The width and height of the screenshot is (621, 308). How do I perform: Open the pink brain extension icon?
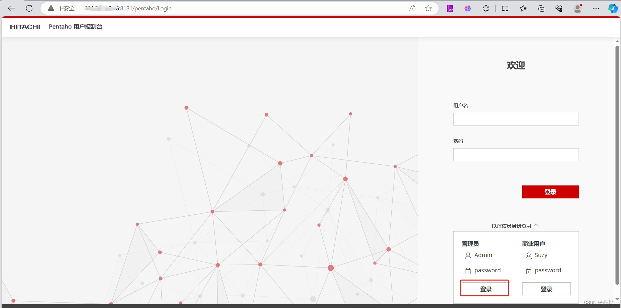(x=468, y=8)
